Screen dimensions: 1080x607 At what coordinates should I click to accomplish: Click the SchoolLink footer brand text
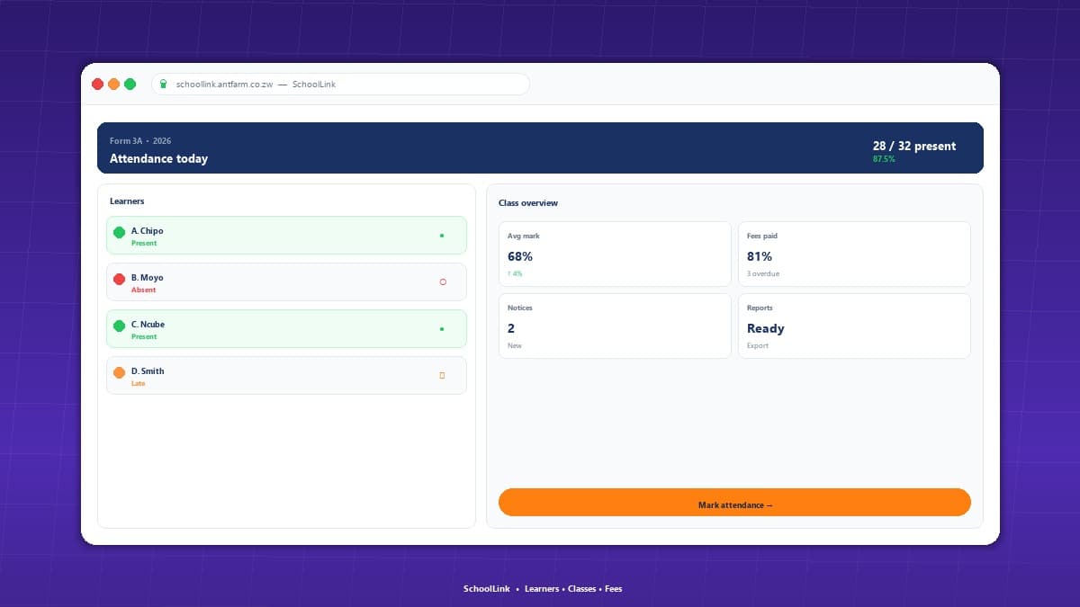[x=487, y=589]
